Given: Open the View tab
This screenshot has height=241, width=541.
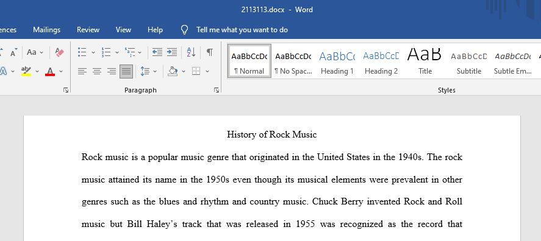Looking at the screenshot, I should [123, 30].
